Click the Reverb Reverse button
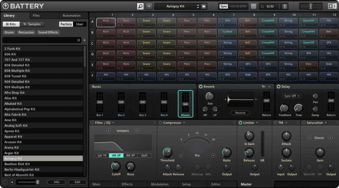The height and width of the screenshot is (188, 339). tap(240, 113)
